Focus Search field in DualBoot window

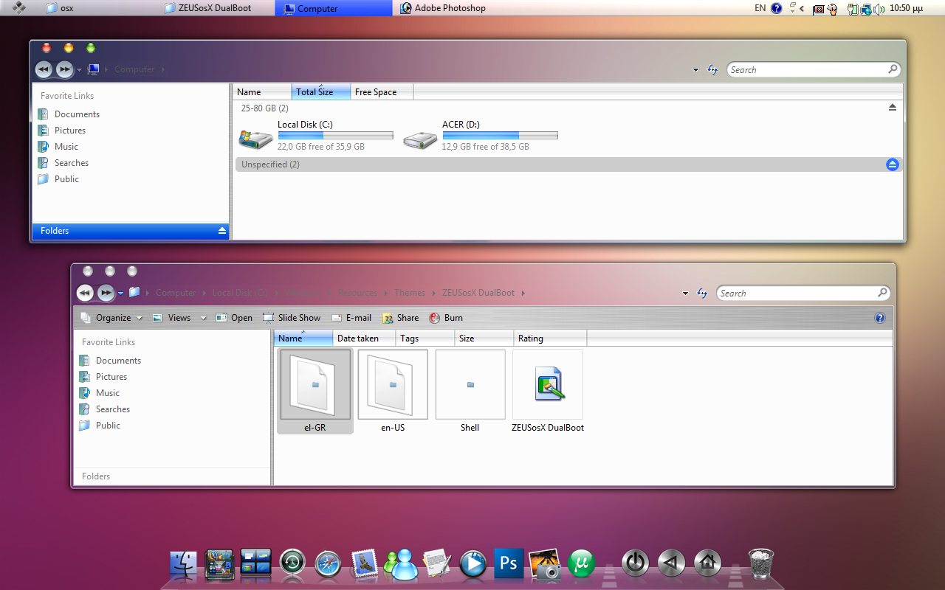[803, 293]
